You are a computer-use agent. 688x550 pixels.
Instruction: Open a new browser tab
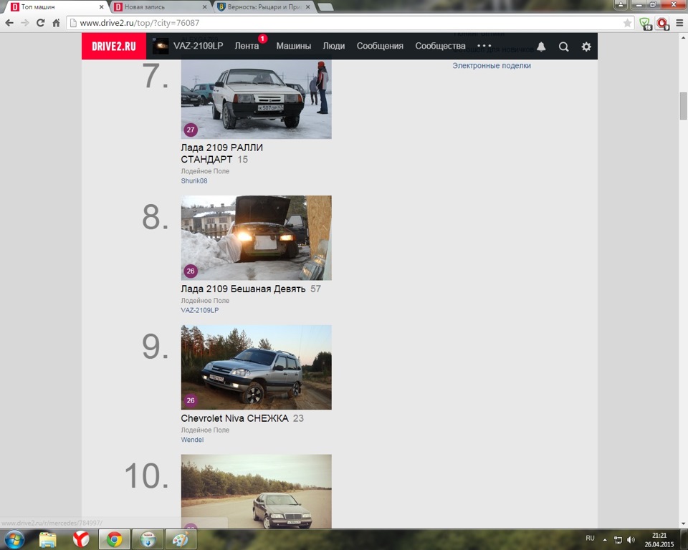pyautogui.click(x=325, y=6)
